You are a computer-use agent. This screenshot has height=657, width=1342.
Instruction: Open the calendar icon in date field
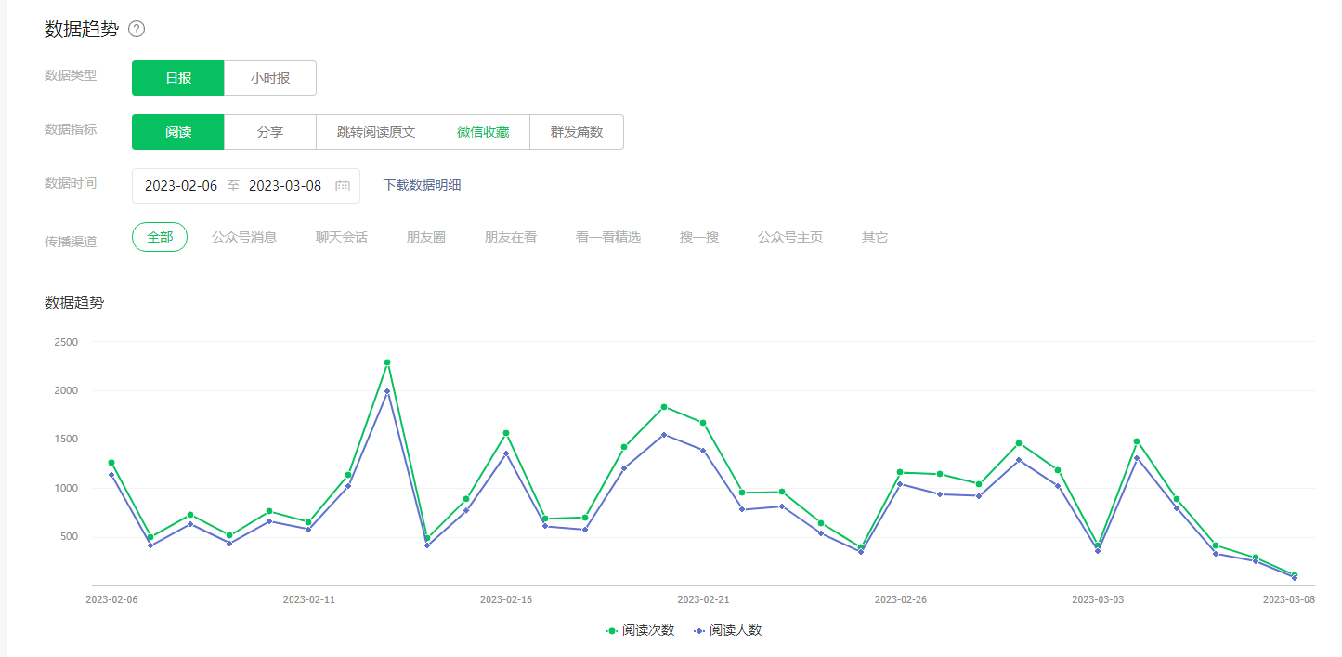[x=343, y=186]
